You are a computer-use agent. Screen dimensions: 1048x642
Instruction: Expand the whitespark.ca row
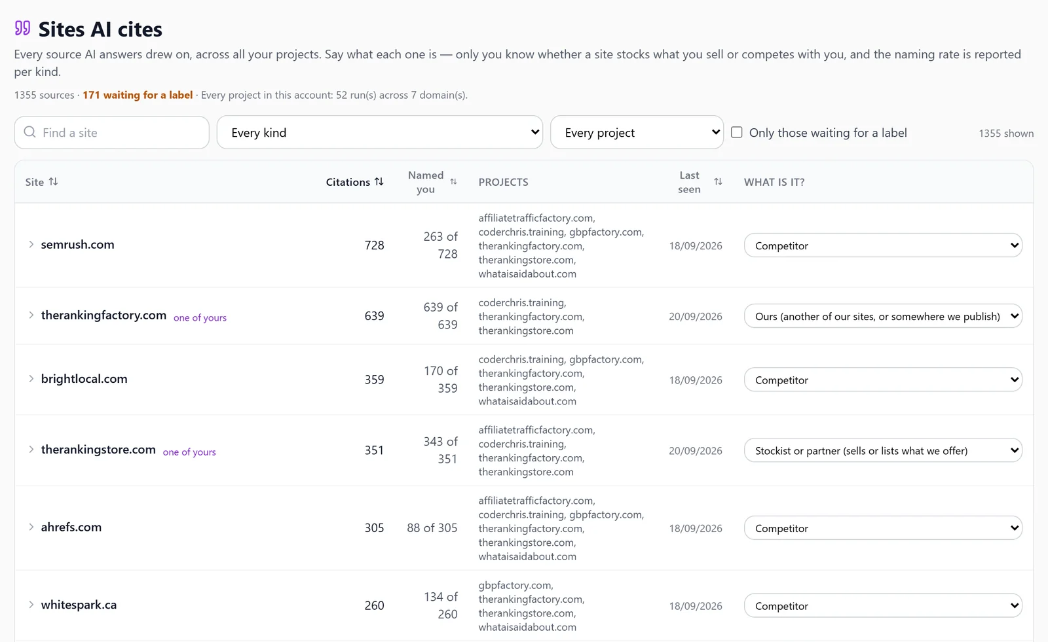[x=31, y=605]
